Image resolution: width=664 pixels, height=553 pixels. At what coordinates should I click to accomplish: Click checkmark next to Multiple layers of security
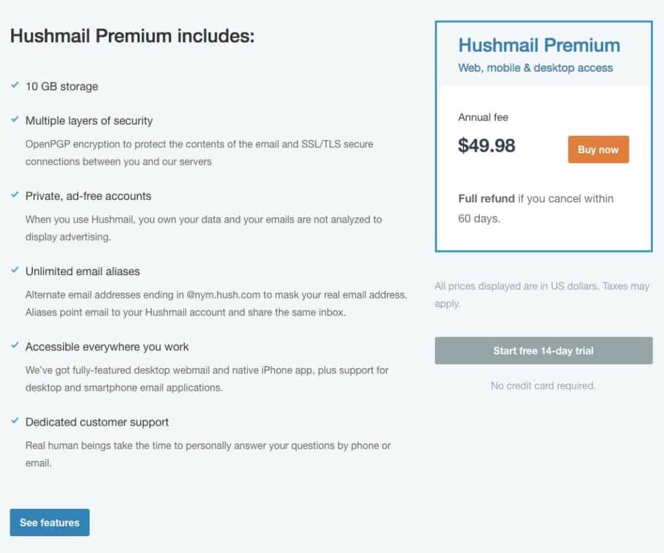[x=14, y=120]
